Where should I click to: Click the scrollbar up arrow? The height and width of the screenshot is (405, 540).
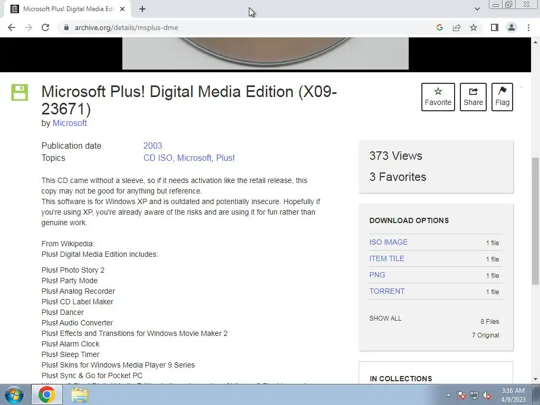tap(535, 42)
